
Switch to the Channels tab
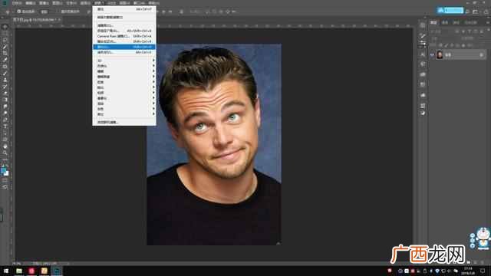445,22
